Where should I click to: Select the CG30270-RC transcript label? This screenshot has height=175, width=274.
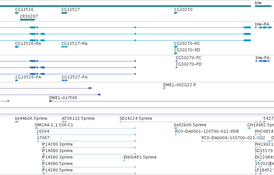[187, 44]
